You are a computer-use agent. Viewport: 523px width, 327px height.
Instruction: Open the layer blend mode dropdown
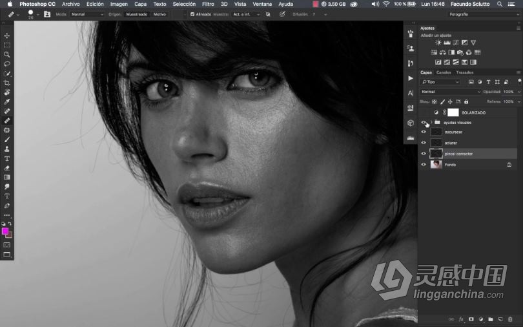pyautogui.click(x=450, y=92)
